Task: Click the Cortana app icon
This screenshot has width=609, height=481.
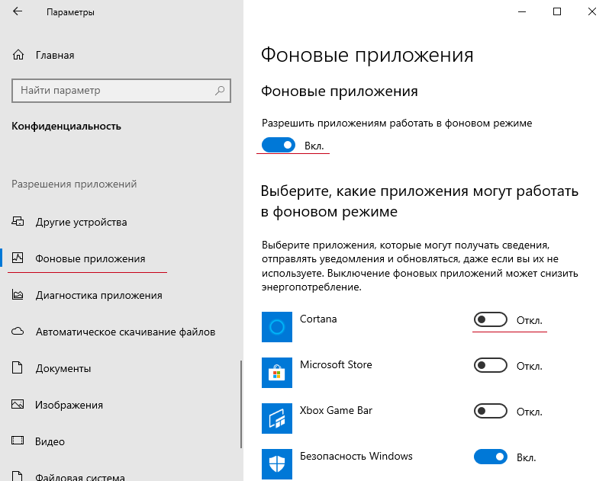Action: click(x=277, y=327)
